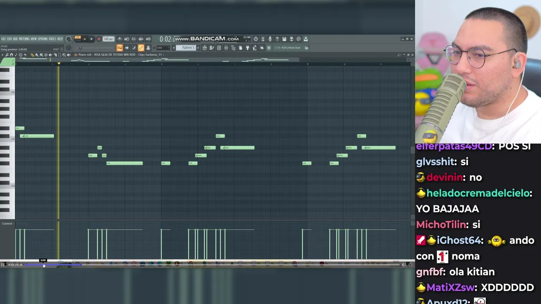Toggle auto-scroll arrow button
Viewport: 541px width, 304px height.
click(127, 48)
